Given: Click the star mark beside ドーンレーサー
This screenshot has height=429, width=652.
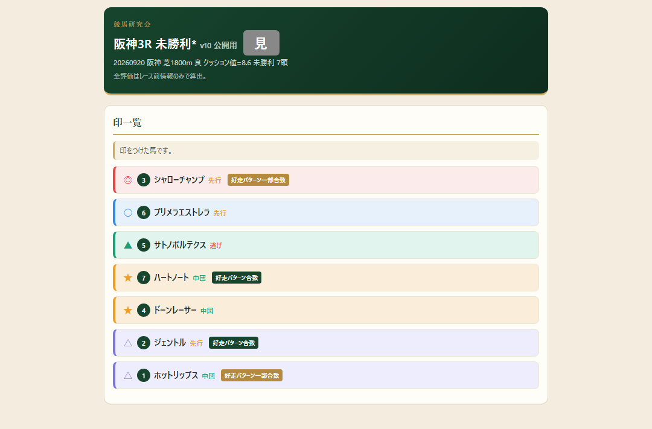Looking at the screenshot, I should click(128, 310).
